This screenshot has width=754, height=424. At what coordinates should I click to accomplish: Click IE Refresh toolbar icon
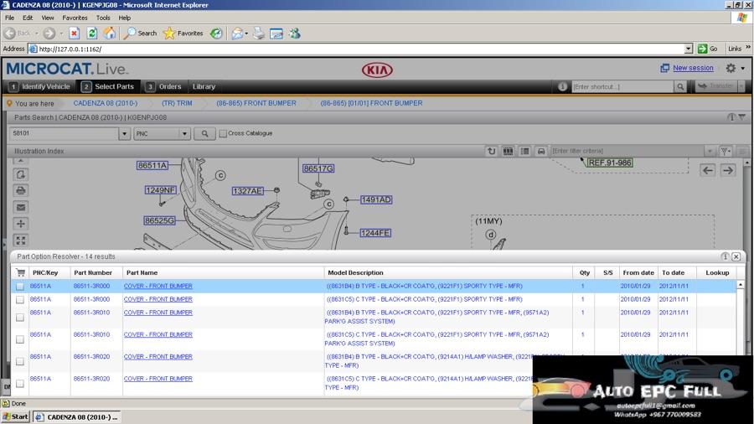(x=92, y=34)
